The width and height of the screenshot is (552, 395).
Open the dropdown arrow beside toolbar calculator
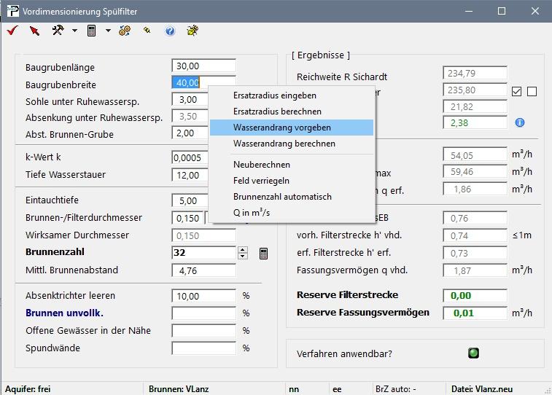click(x=108, y=31)
